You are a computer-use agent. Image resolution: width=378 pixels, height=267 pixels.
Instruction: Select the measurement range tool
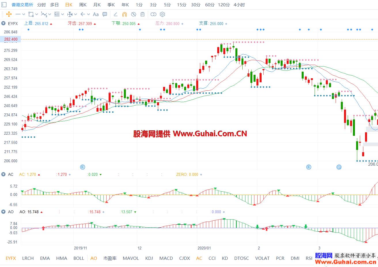pyautogui.click(x=70, y=14)
